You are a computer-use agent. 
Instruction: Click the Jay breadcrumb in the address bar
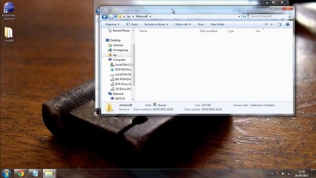[x=128, y=16]
